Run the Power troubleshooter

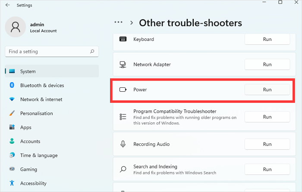(x=267, y=90)
